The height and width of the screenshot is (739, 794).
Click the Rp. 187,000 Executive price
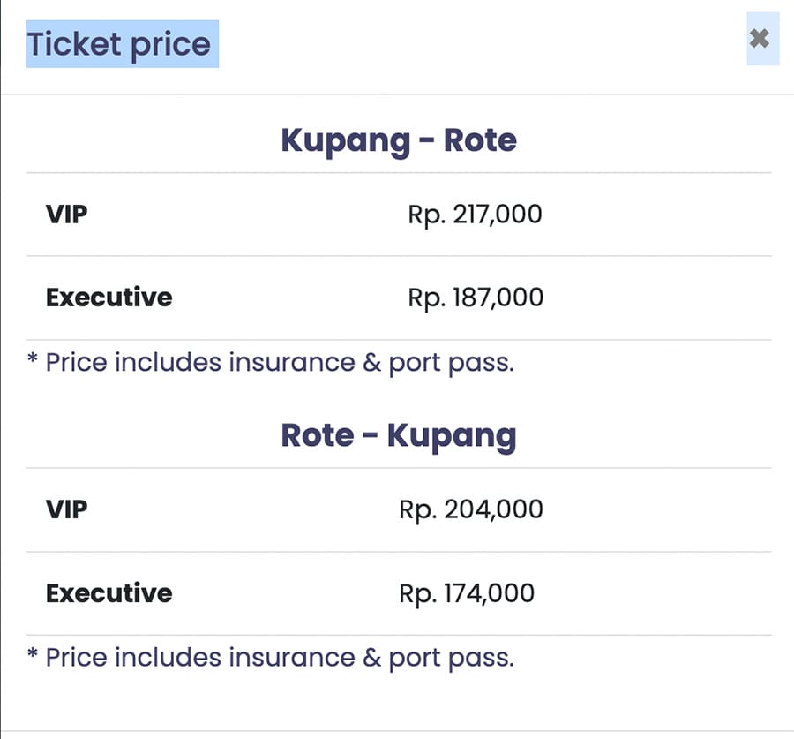(476, 298)
